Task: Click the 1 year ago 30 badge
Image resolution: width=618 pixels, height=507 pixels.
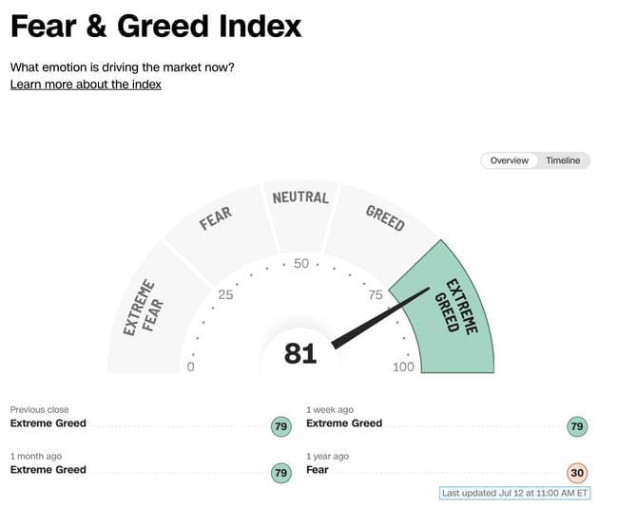Action: pos(577,472)
